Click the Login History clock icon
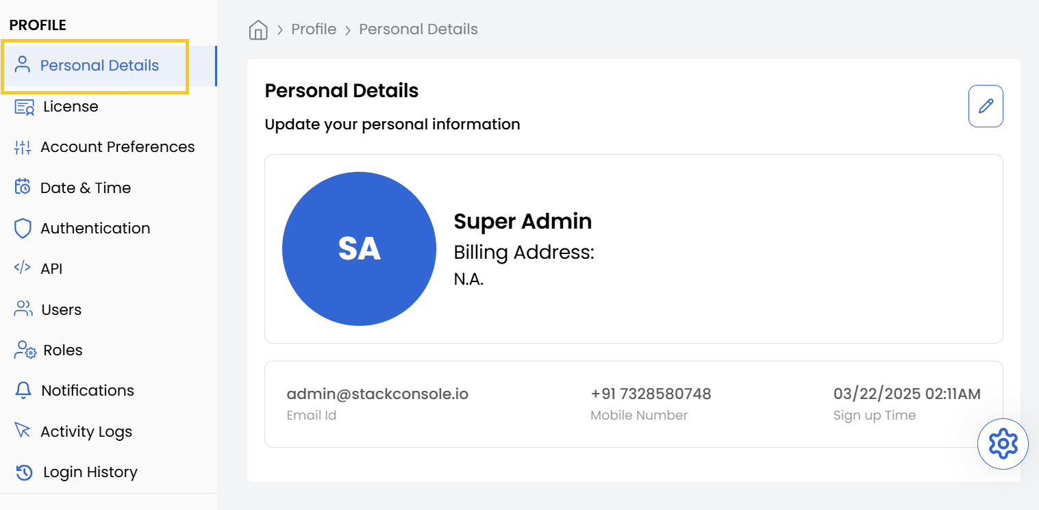This screenshot has height=510, width=1039. [x=24, y=472]
